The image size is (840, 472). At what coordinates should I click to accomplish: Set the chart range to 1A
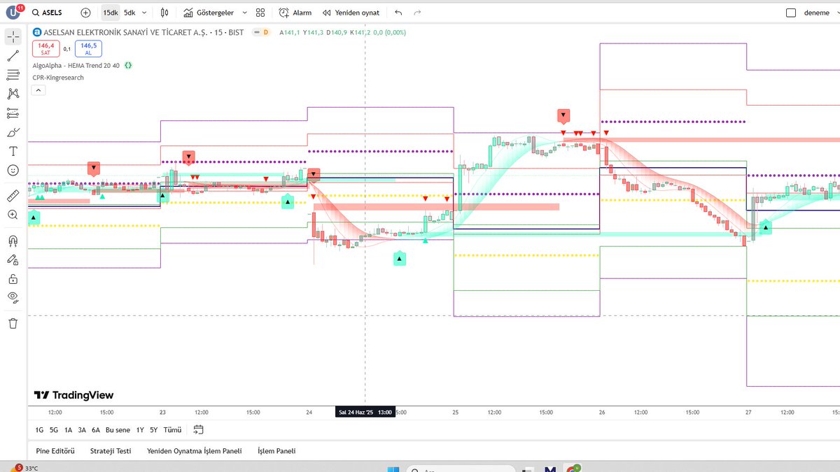(68, 430)
